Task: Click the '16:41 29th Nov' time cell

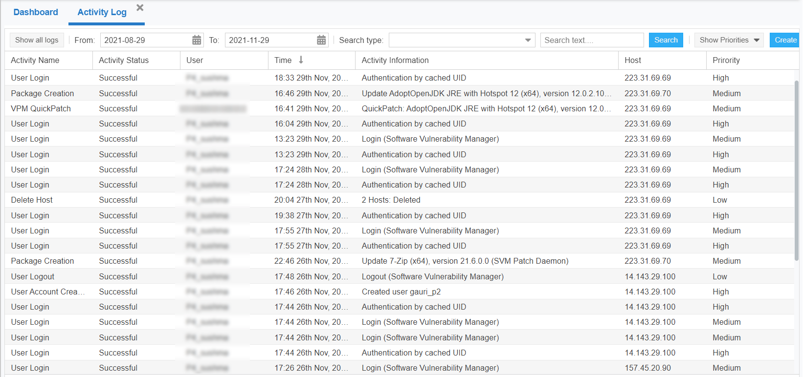Action: click(x=312, y=108)
